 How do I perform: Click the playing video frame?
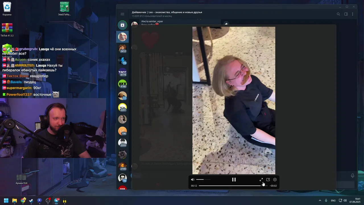[x=234, y=101]
